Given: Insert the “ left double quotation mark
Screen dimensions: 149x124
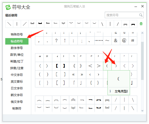Looking at the screenshot, I should pyautogui.click(x=39, y=58).
